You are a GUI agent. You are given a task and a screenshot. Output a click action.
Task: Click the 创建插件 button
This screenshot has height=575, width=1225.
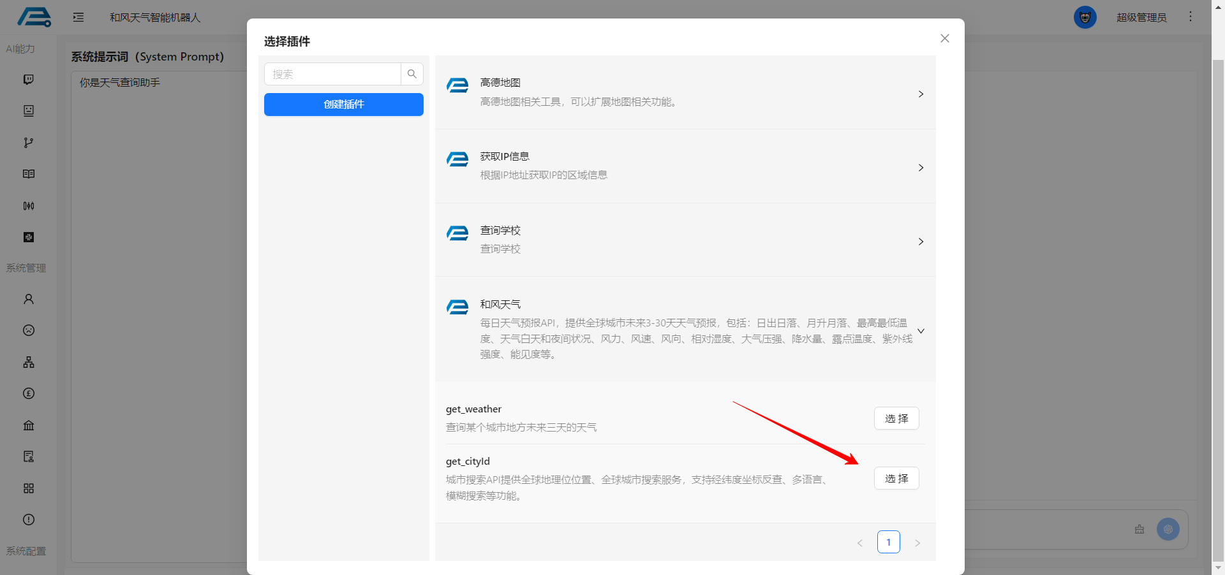tap(344, 105)
